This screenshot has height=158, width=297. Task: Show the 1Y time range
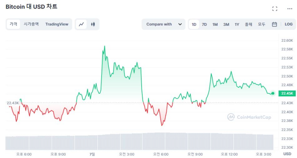[237, 24]
